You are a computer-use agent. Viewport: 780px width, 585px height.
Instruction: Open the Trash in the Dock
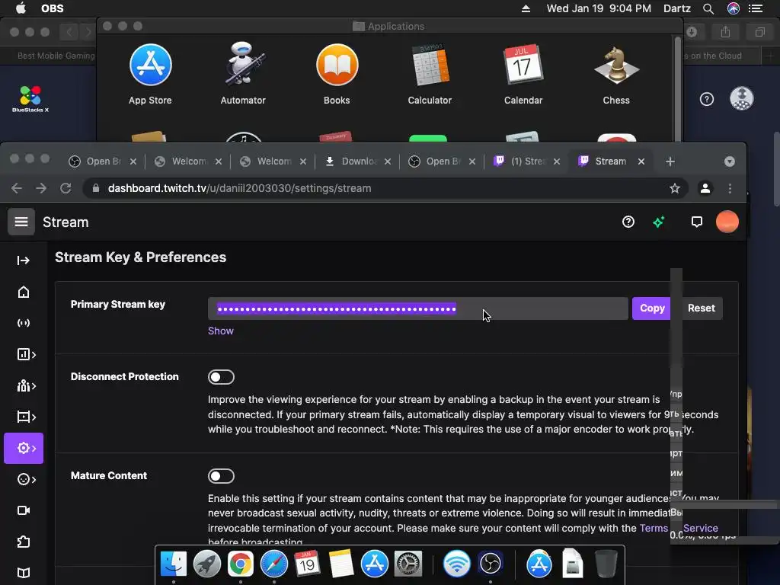click(606, 564)
